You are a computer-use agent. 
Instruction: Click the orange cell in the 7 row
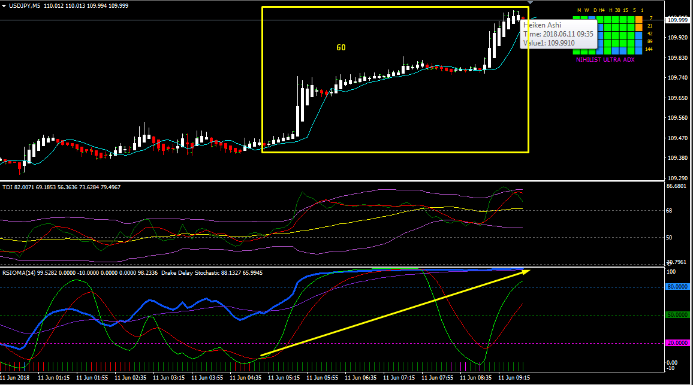pyautogui.click(x=638, y=19)
